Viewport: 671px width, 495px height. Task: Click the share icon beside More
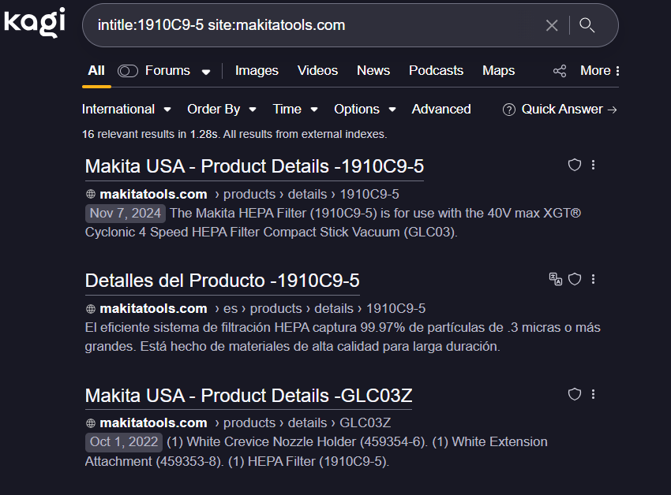tap(560, 71)
